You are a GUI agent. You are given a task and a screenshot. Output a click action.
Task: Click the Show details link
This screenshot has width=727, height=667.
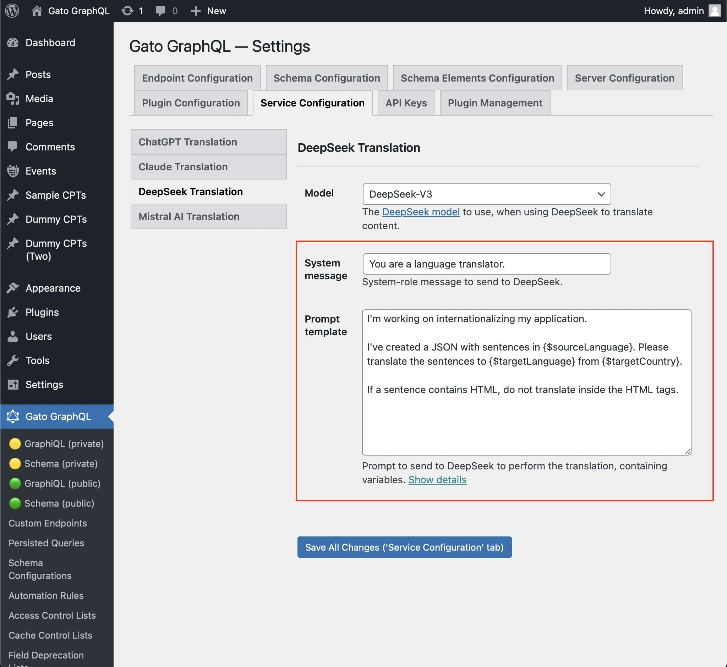(437, 480)
